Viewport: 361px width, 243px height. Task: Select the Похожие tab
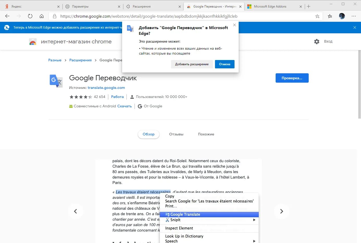[x=206, y=134]
